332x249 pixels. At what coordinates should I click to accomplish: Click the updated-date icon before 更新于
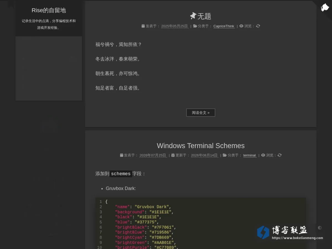click(173, 155)
